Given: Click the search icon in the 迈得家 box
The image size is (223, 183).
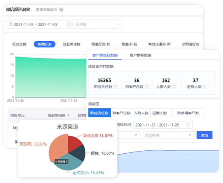Looking at the screenshot, I should [72, 24].
